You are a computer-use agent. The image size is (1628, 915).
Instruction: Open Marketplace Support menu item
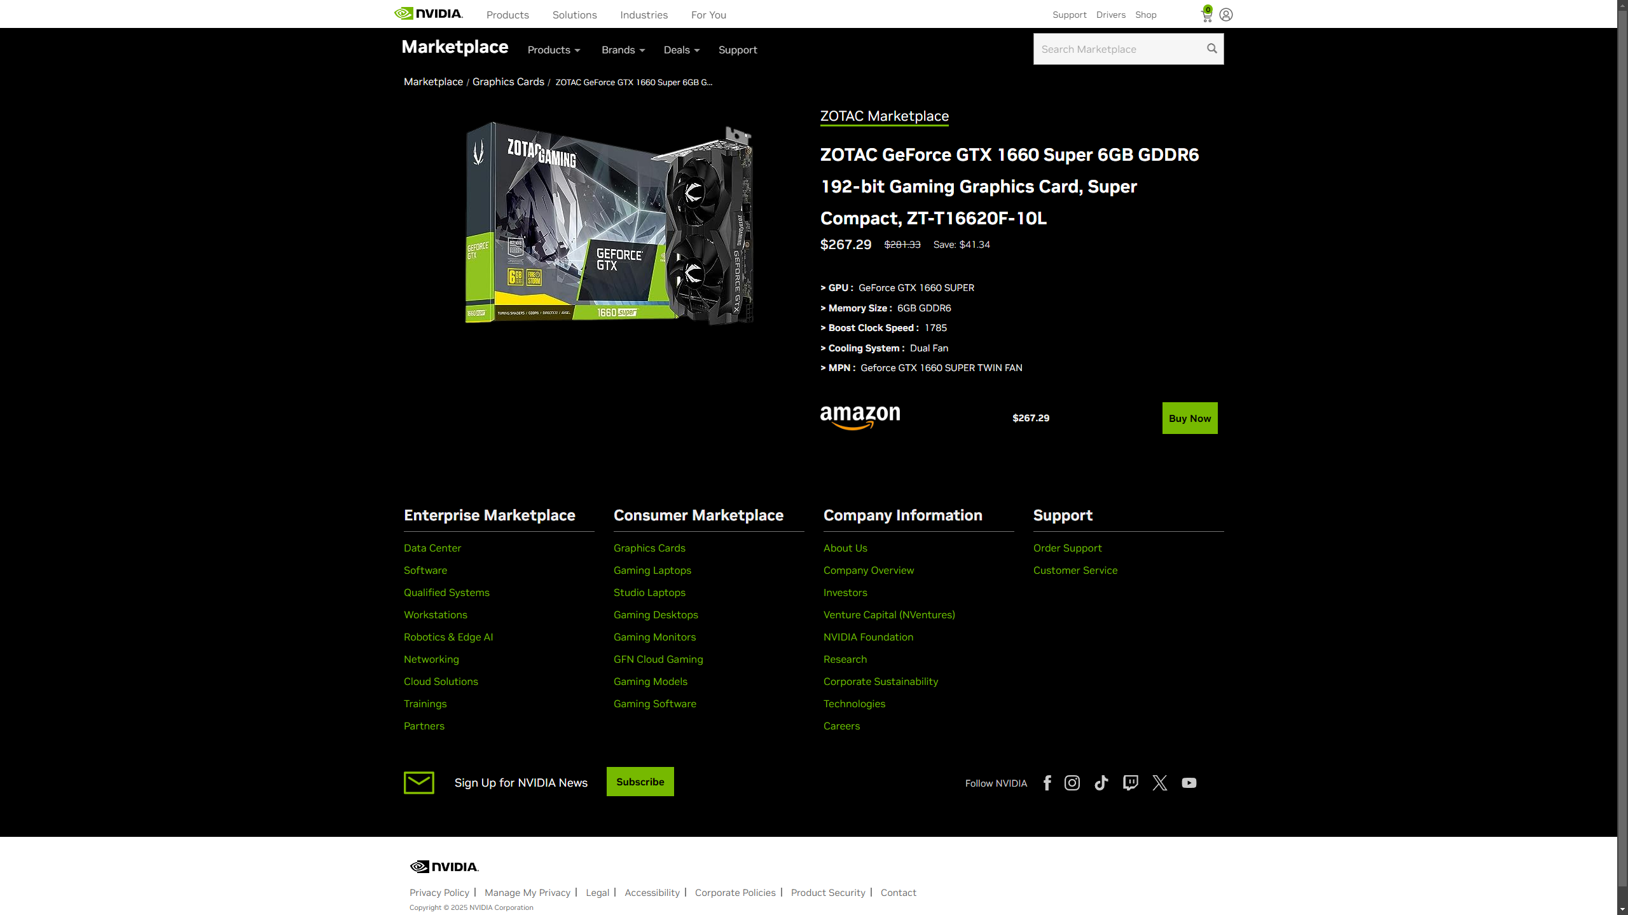point(738,50)
